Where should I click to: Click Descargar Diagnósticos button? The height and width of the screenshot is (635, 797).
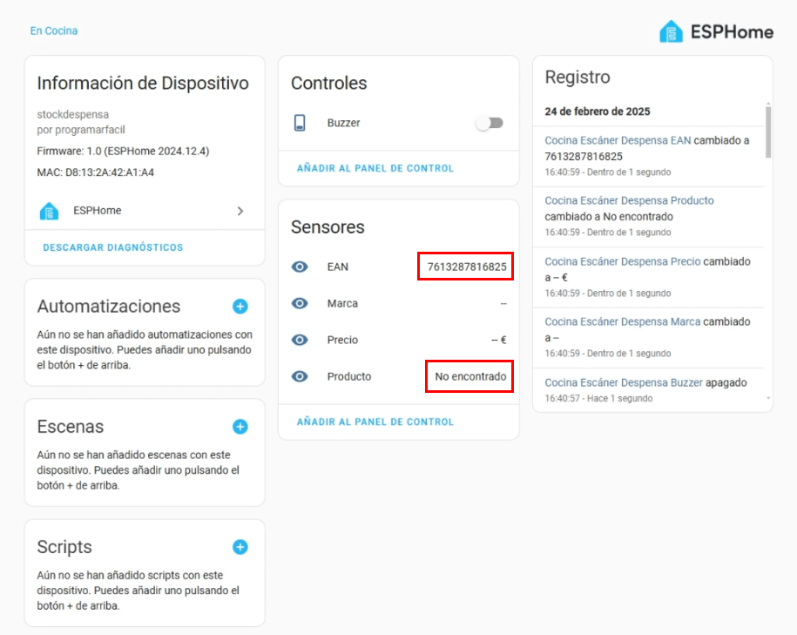pos(113,247)
